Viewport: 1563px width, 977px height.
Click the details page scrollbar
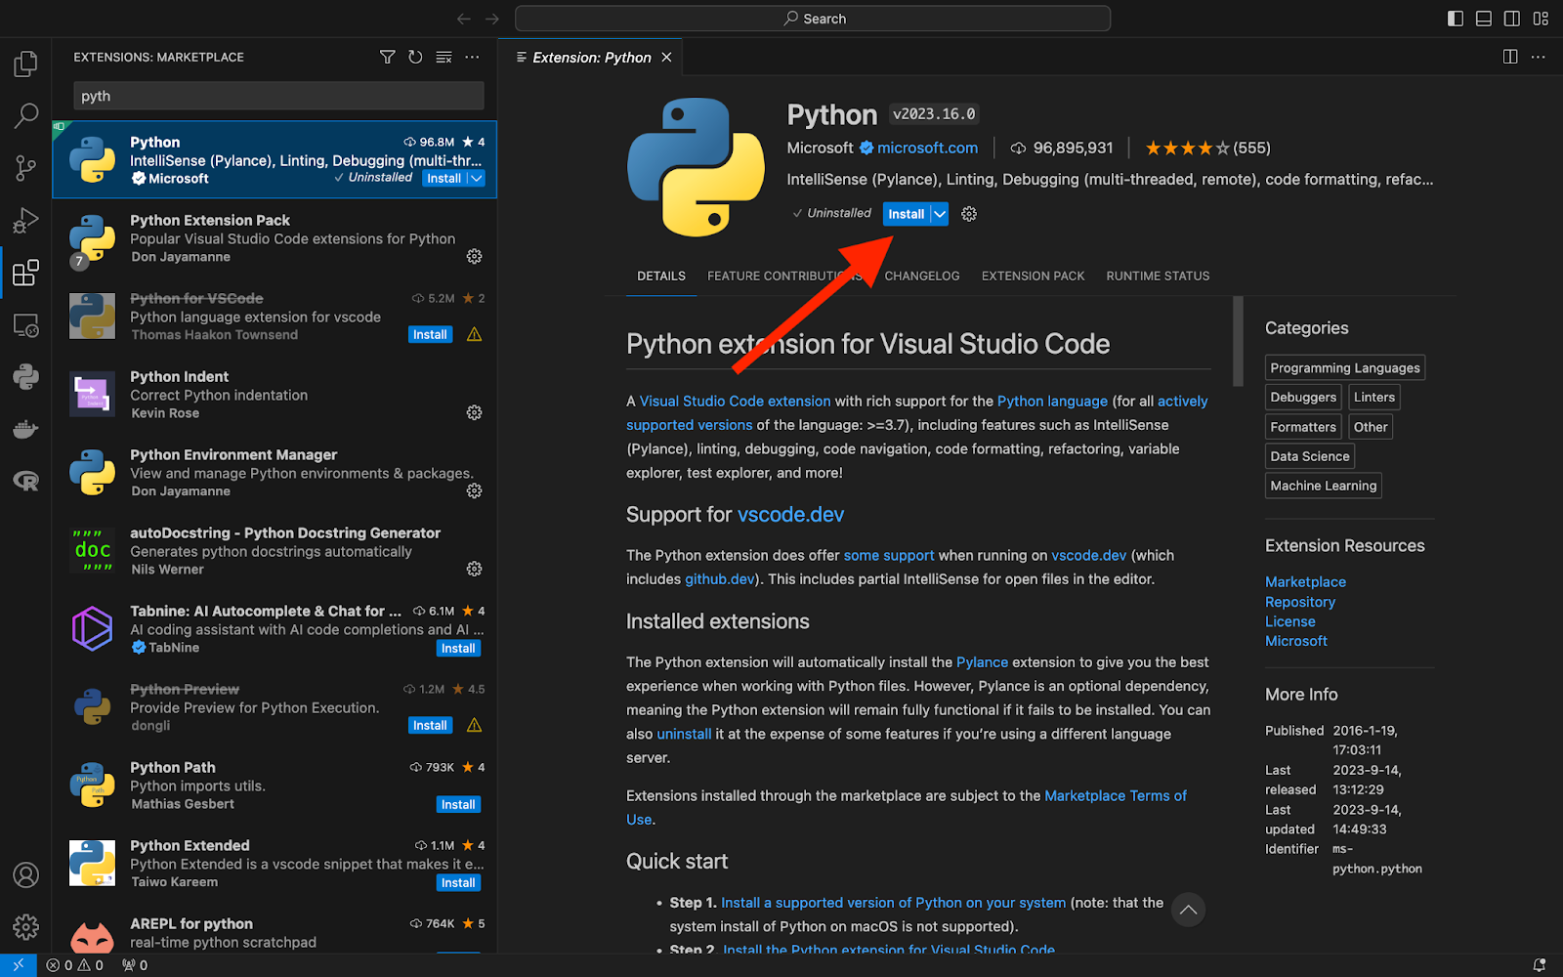[x=1238, y=342]
